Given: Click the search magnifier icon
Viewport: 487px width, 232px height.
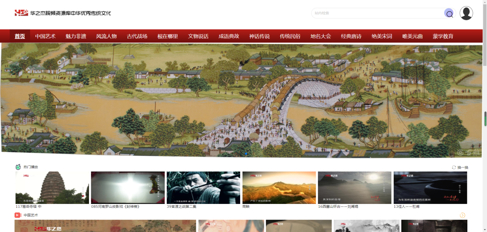Looking at the screenshot, I should (x=449, y=13).
